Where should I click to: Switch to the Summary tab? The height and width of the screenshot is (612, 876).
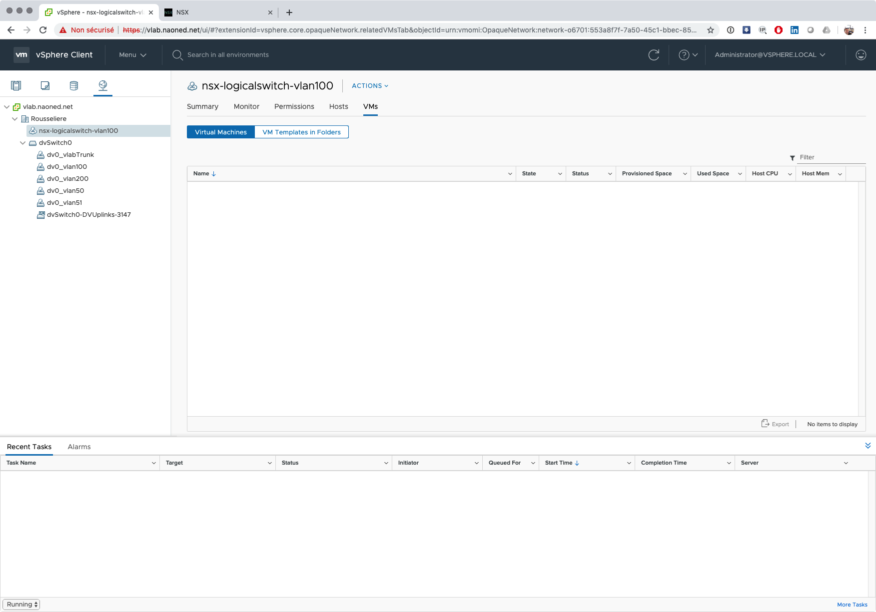click(202, 106)
